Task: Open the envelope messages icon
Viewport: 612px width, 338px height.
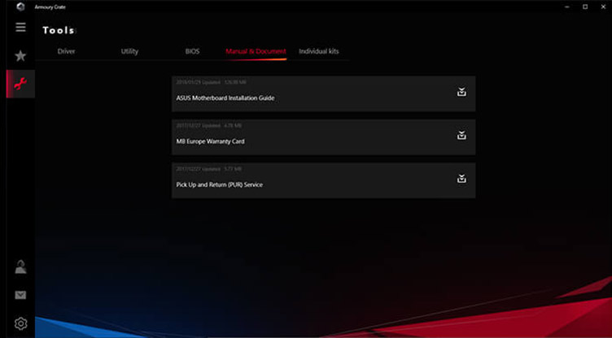Action: pos(20,296)
